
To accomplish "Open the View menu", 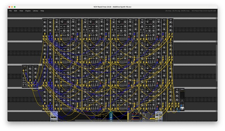I will click(21, 11).
